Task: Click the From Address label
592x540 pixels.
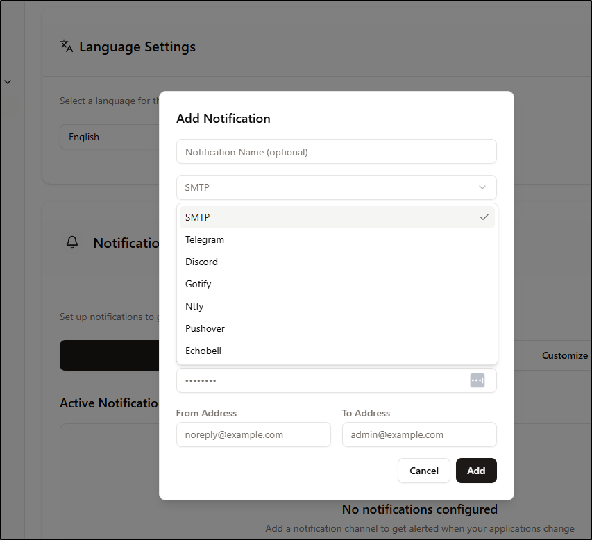Action: (x=206, y=413)
